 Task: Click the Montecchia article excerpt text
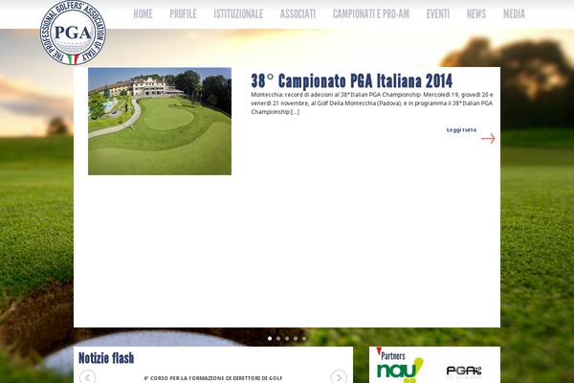tap(372, 103)
